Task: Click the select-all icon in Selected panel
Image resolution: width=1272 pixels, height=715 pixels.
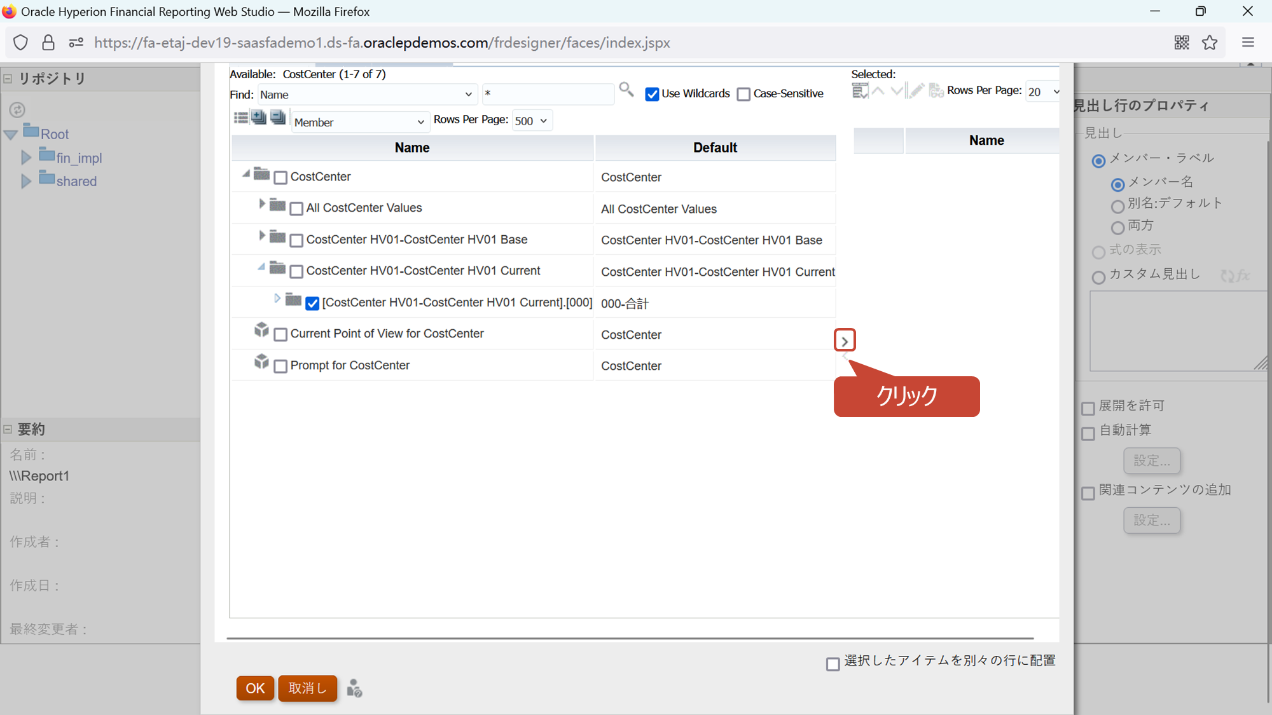Action: [x=859, y=91]
